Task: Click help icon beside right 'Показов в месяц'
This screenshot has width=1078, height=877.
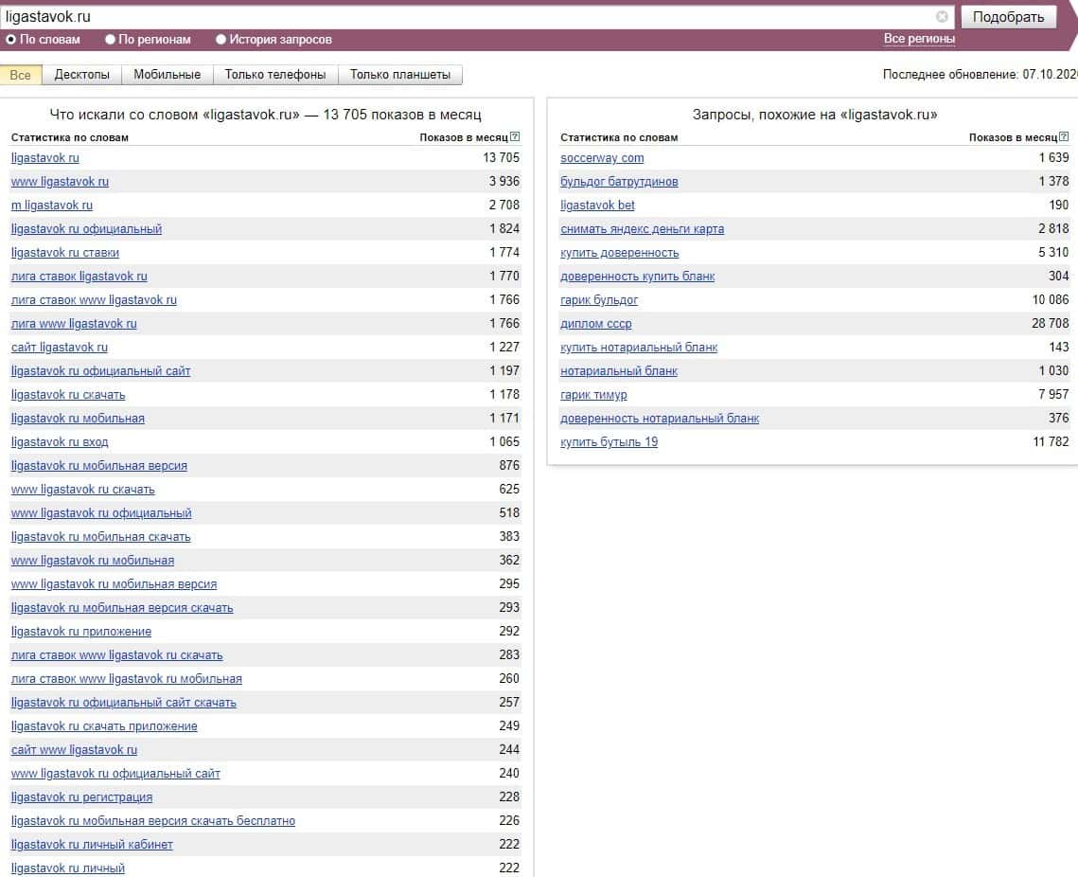Action: [1064, 137]
